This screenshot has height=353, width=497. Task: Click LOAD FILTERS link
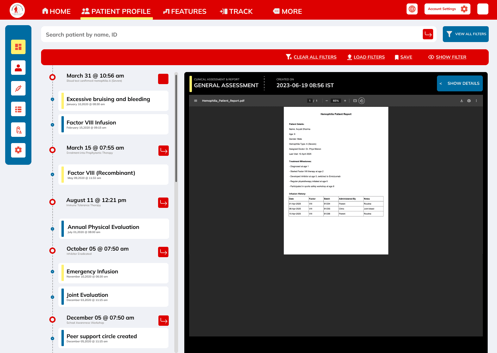[x=366, y=57]
